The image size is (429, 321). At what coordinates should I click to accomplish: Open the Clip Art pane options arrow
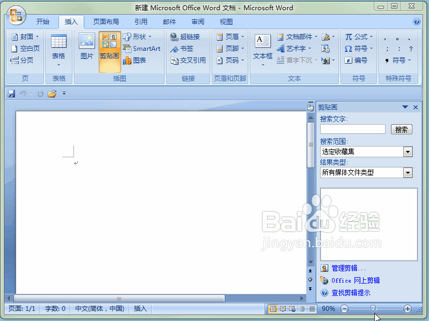pos(405,108)
